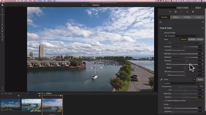Adjust the Contrast slider
The image size is (206, 115).
click(x=185, y=50)
